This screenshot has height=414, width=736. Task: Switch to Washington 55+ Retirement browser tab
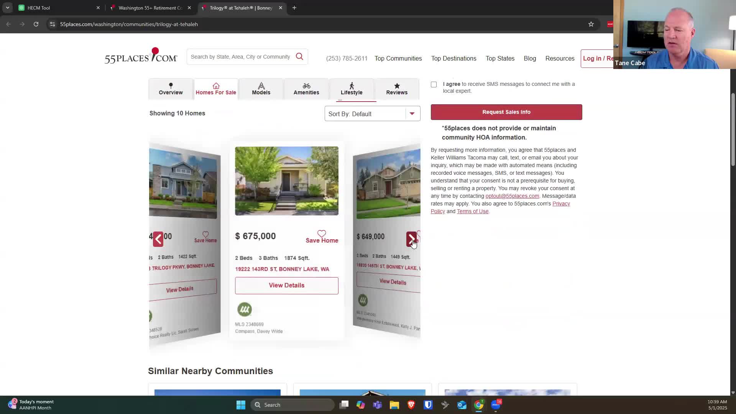pos(150,8)
